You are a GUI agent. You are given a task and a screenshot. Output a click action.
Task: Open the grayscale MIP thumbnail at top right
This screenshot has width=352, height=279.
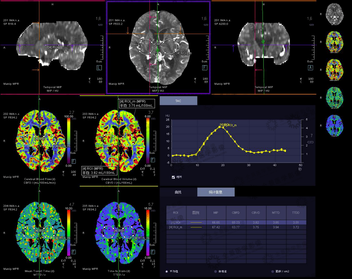334,14
